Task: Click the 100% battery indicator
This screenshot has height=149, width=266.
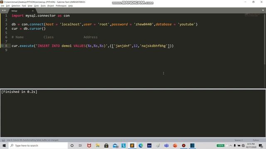Action: pos(220,145)
